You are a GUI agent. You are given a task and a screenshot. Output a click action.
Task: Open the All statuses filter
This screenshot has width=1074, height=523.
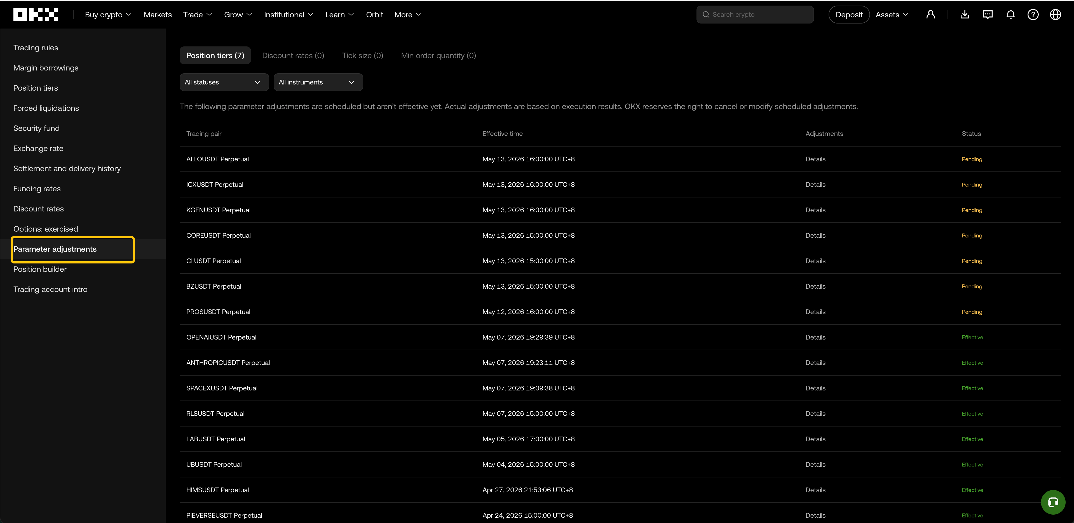(224, 82)
